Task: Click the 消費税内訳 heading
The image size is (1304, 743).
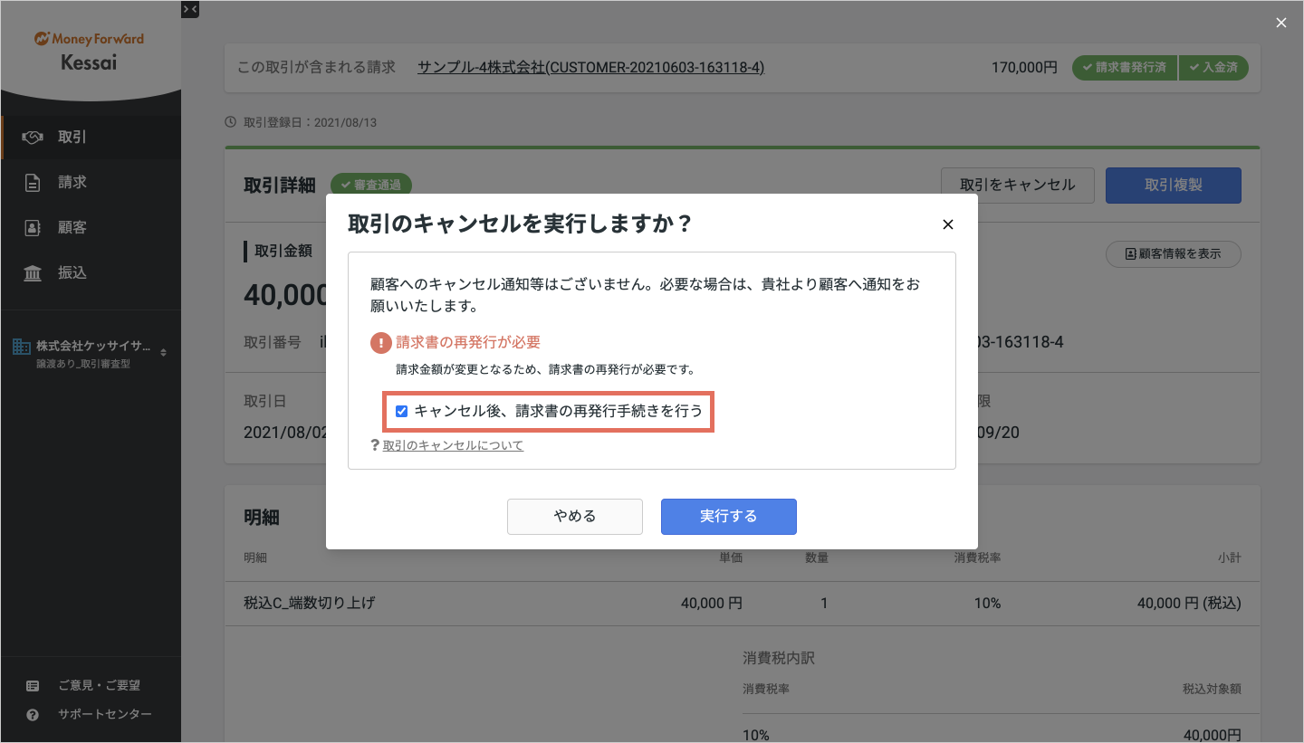Action: pos(779,658)
